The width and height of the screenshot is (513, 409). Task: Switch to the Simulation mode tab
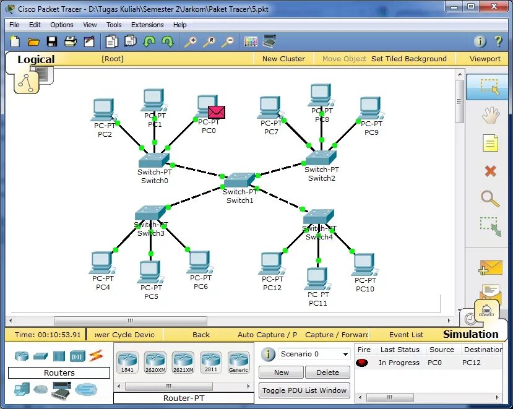(470, 334)
